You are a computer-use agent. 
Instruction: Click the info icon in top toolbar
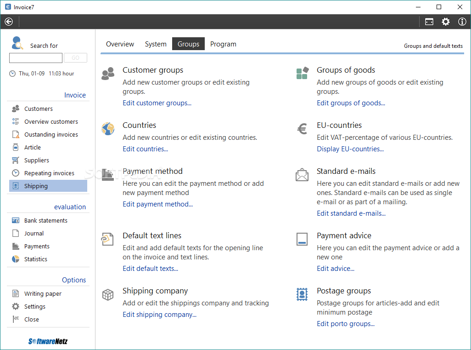462,22
